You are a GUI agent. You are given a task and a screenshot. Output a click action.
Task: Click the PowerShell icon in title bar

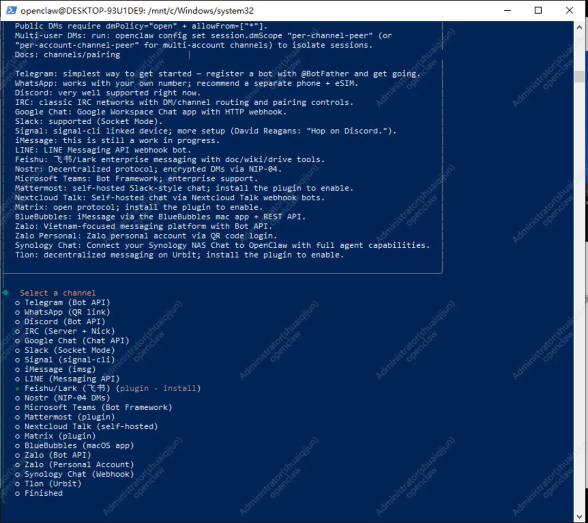[11, 10]
